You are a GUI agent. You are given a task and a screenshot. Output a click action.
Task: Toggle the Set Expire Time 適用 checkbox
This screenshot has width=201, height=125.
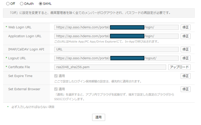tap(56, 76)
